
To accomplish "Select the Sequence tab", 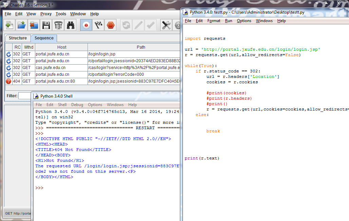I will click(44, 38).
